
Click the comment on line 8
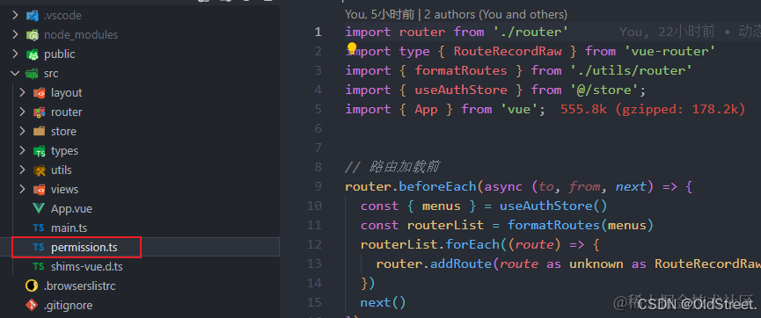pos(392,167)
